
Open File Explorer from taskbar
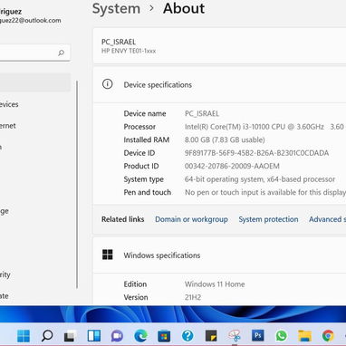click(x=305, y=336)
